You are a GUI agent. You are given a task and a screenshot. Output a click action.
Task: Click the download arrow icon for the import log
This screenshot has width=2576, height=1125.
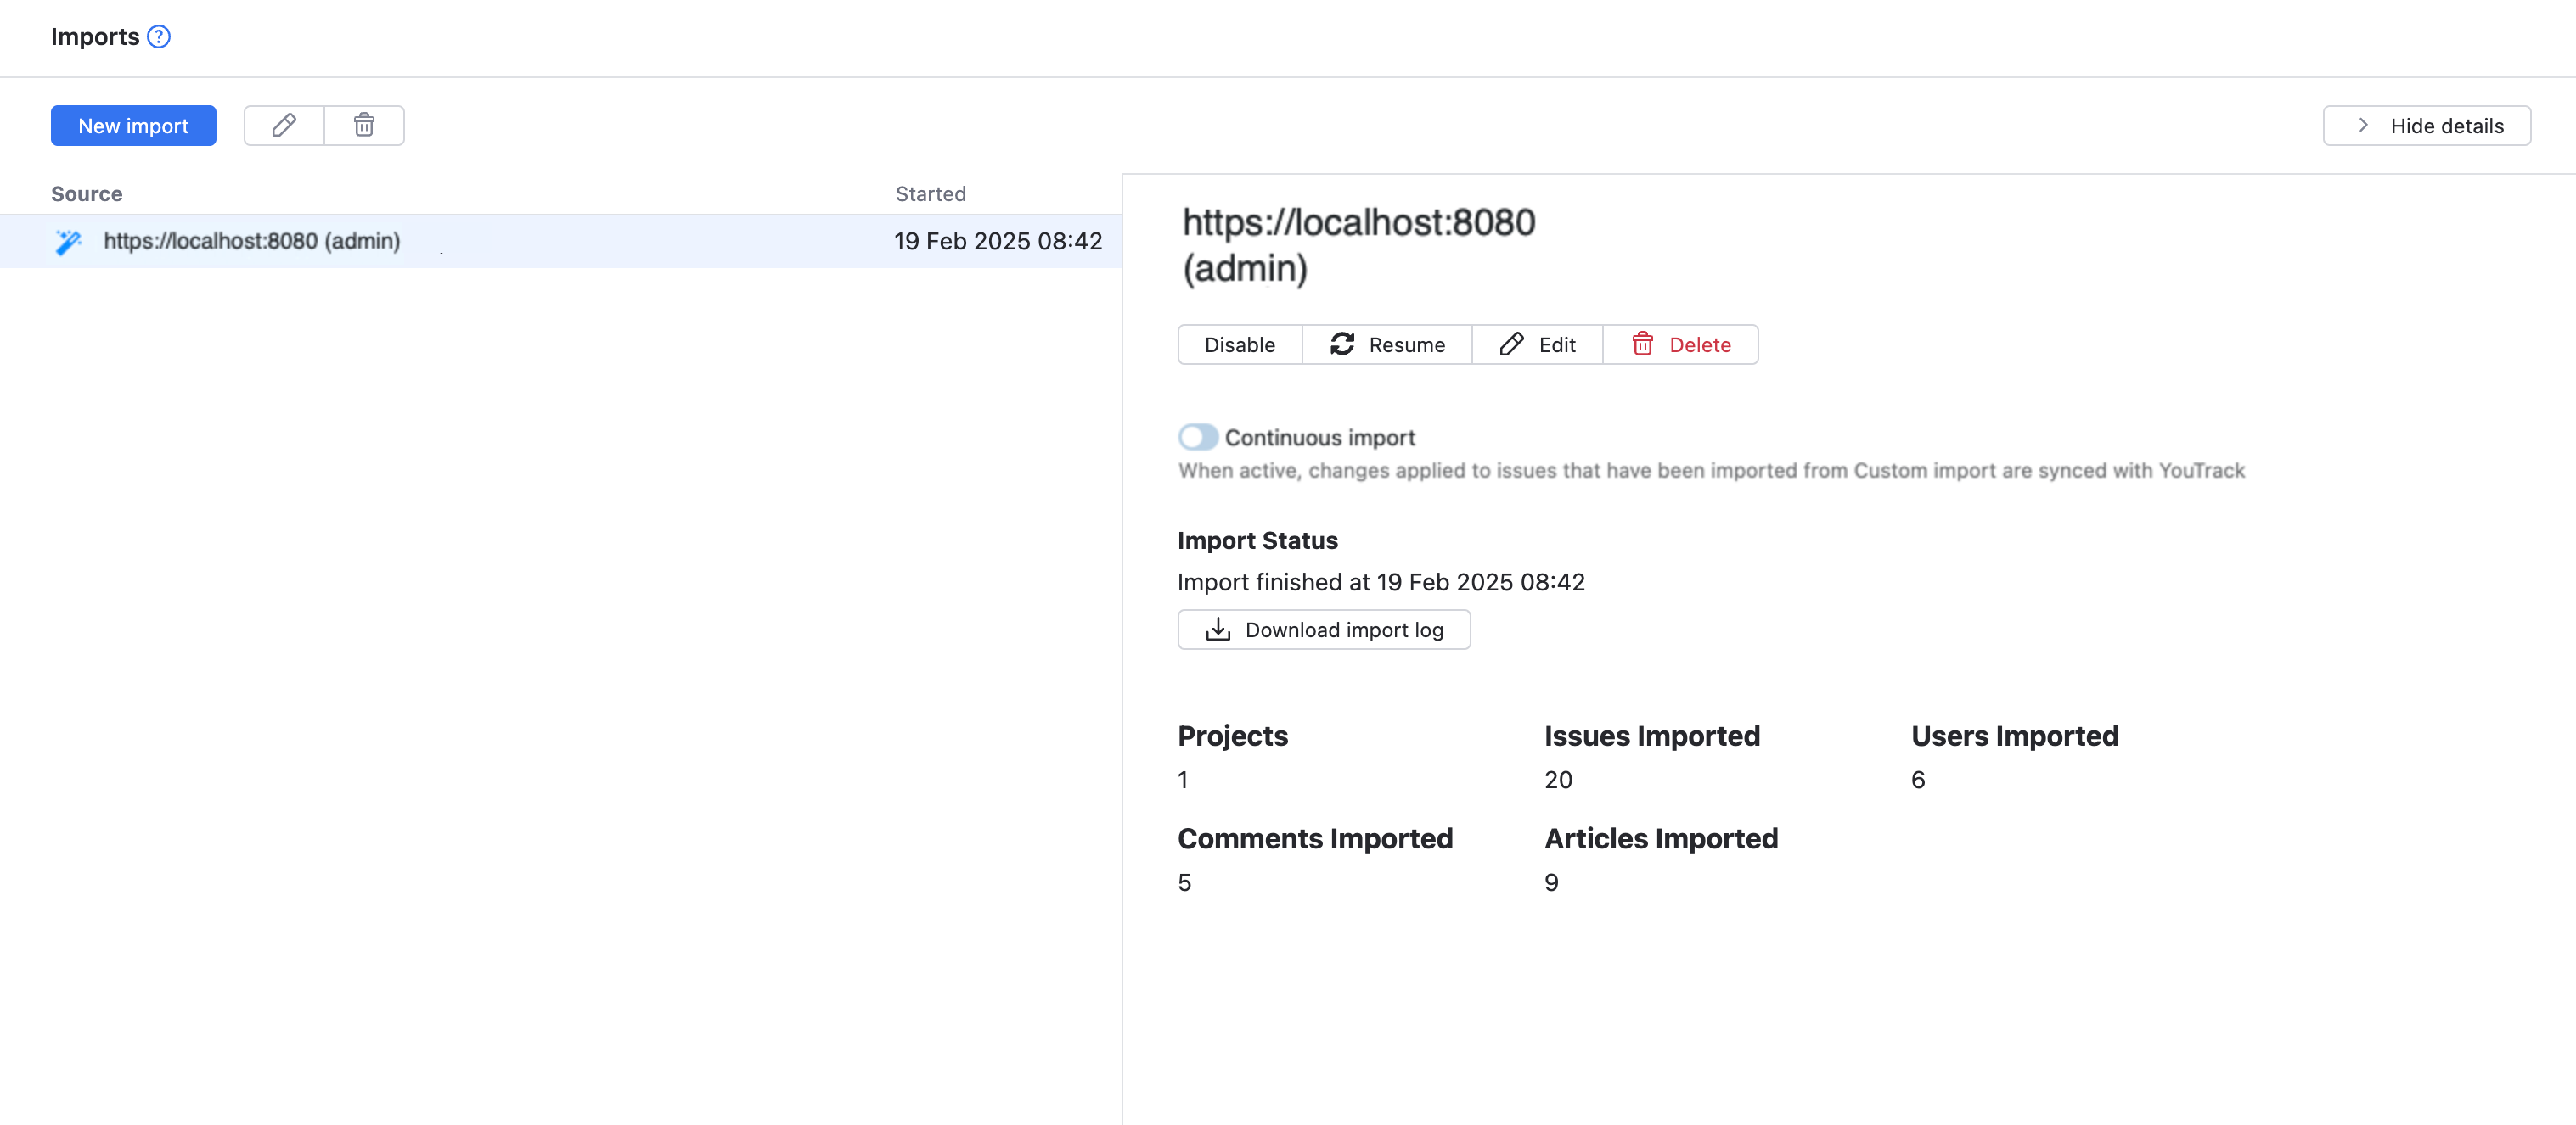click(x=1217, y=630)
